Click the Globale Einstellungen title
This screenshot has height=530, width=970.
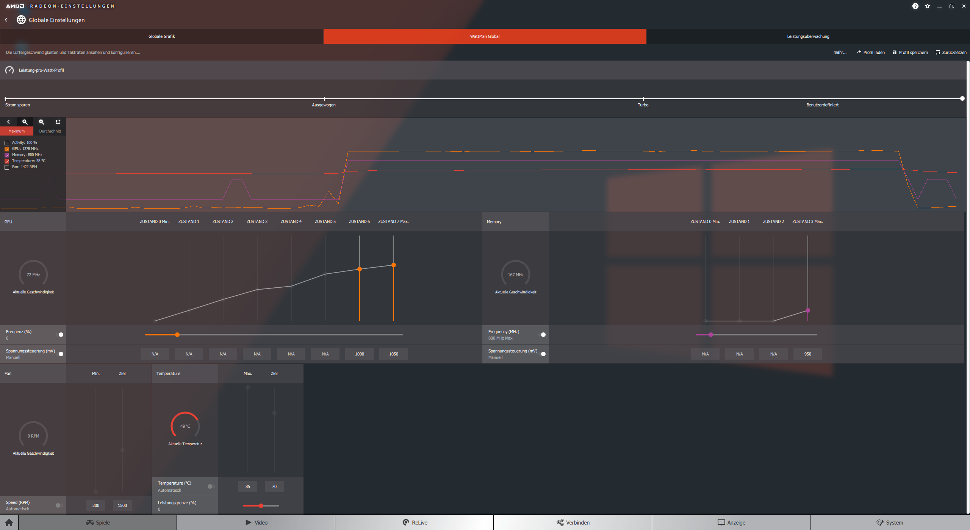pyautogui.click(x=57, y=20)
